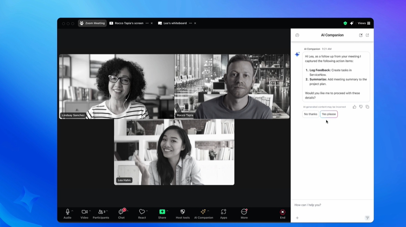Click the No thanks button
This screenshot has width=406, height=227.
pos(310,114)
